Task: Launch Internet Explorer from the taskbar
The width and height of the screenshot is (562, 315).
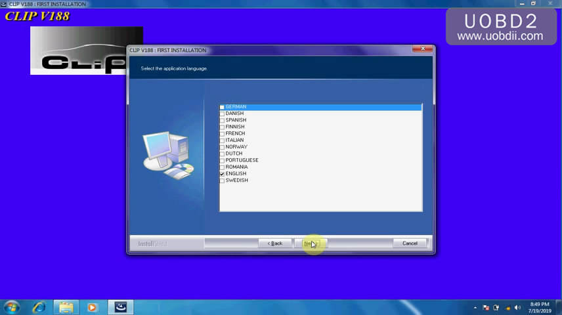Action: [39, 307]
